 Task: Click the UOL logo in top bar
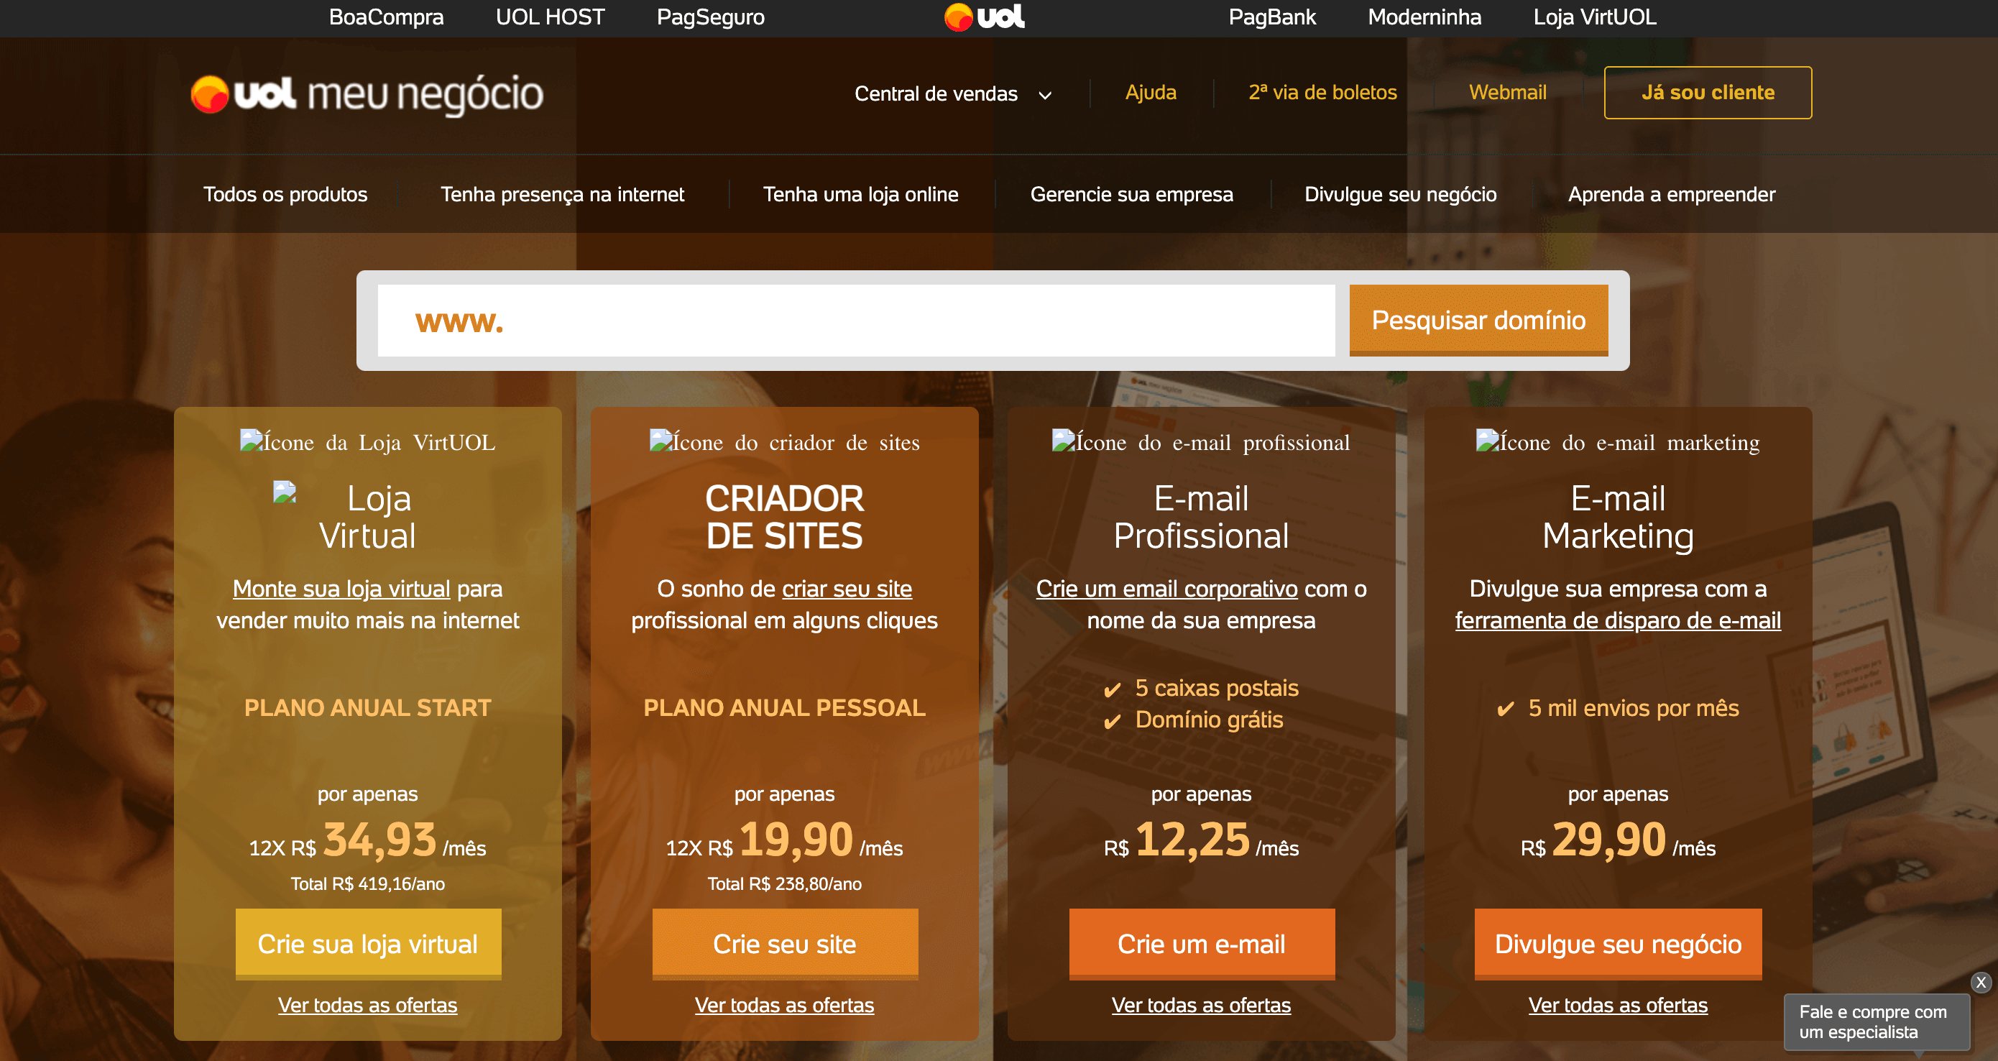(984, 17)
